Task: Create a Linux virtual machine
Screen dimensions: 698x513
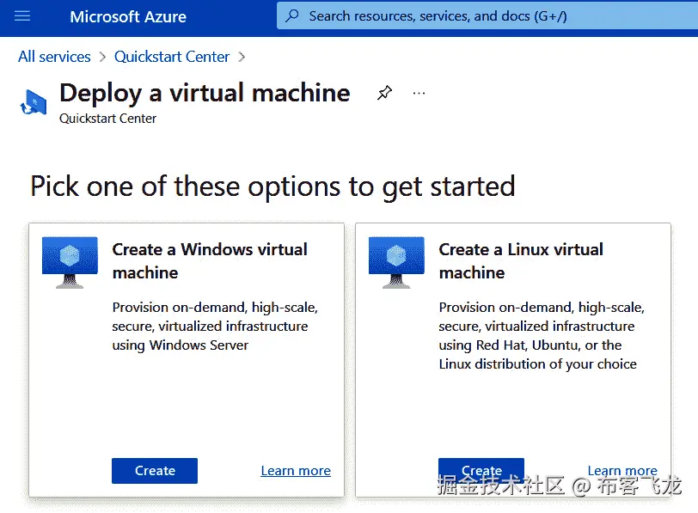Action: pos(481,471)
